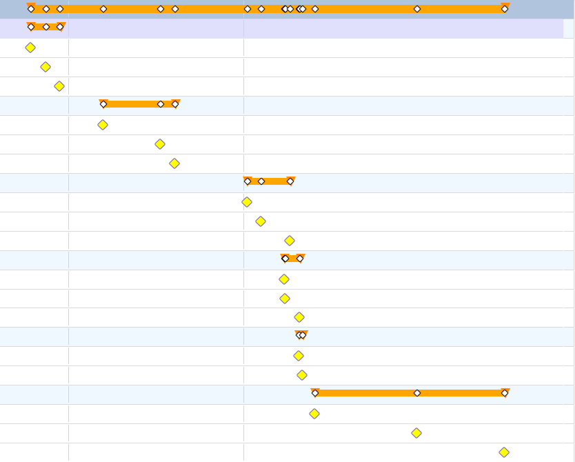Click the yellow milestone in the eleventh row

tap(247, 202)
